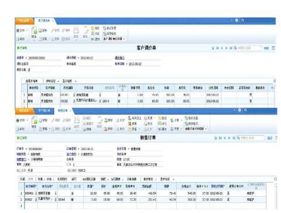Screen dimensions: 281x213
Task: Click refresh icon beside 客户调价单 navigator
Action: (x=213, y=48)
